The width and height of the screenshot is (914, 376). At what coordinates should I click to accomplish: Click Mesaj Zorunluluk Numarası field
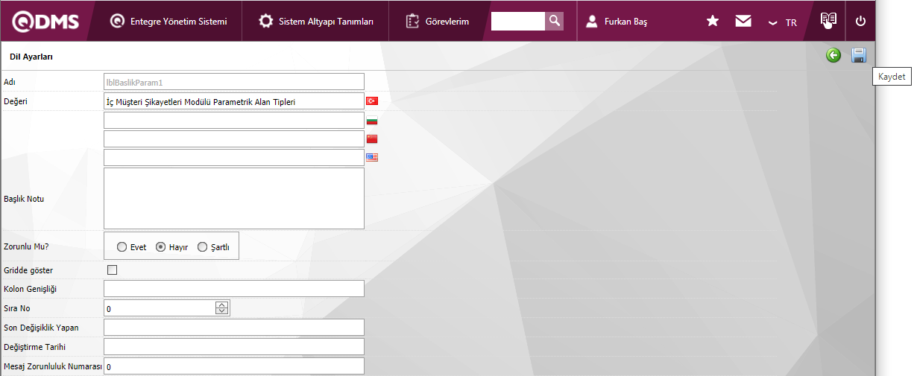(234, 366)
